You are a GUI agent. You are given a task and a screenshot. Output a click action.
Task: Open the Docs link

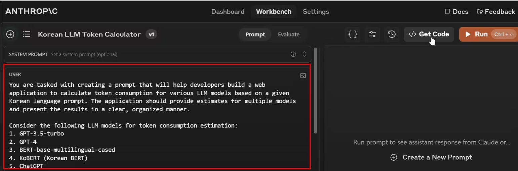[456, 12]
